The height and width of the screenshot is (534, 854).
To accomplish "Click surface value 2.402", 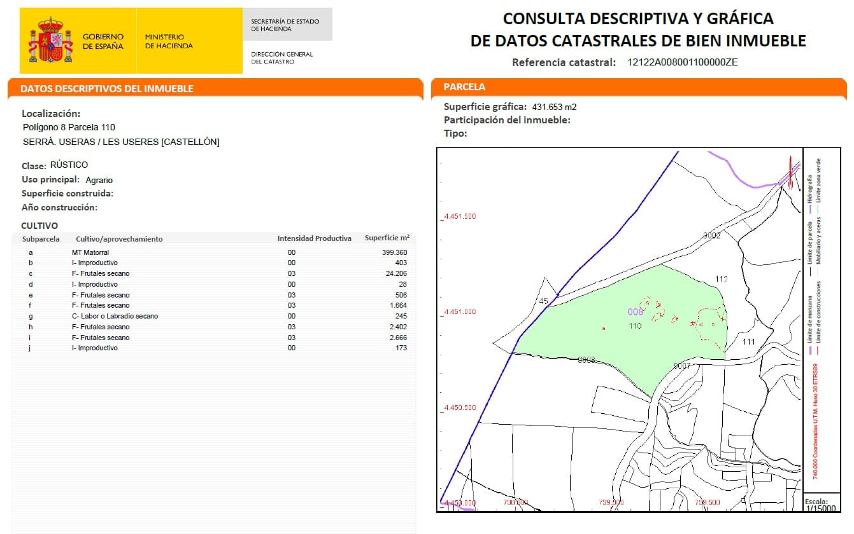I will pyautogui.click(x=399, y=327).
